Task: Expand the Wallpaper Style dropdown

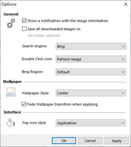Action: (x=91, y=93)
